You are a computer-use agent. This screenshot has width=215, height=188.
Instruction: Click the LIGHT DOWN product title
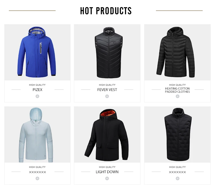[107, 172]
